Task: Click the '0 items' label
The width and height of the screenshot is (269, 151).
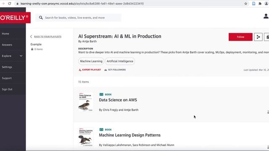Action: coord(38,49)
